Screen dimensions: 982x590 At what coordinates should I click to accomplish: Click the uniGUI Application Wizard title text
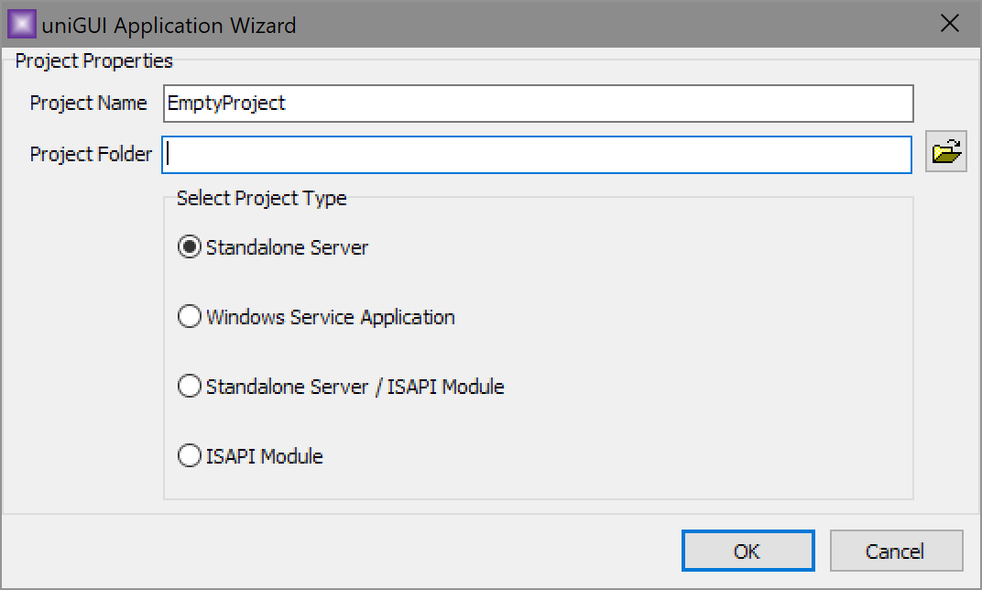click(169, 25)
